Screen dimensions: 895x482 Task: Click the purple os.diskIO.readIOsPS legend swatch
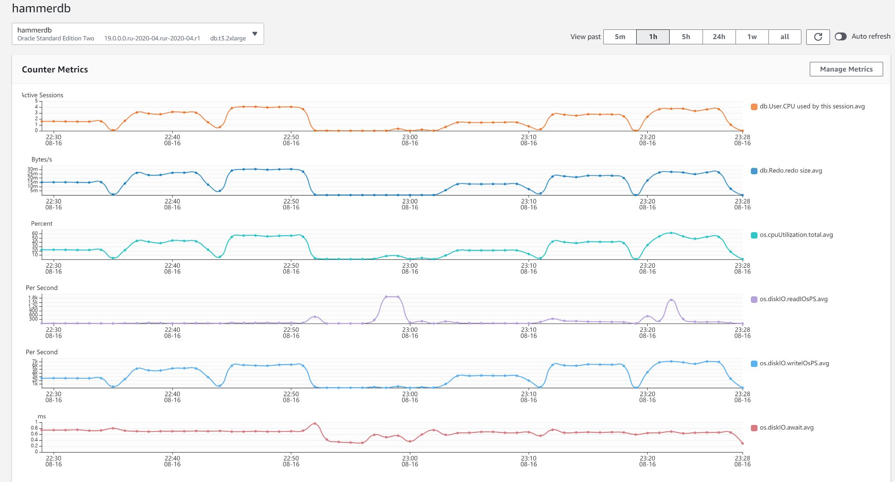click(754, 299)
